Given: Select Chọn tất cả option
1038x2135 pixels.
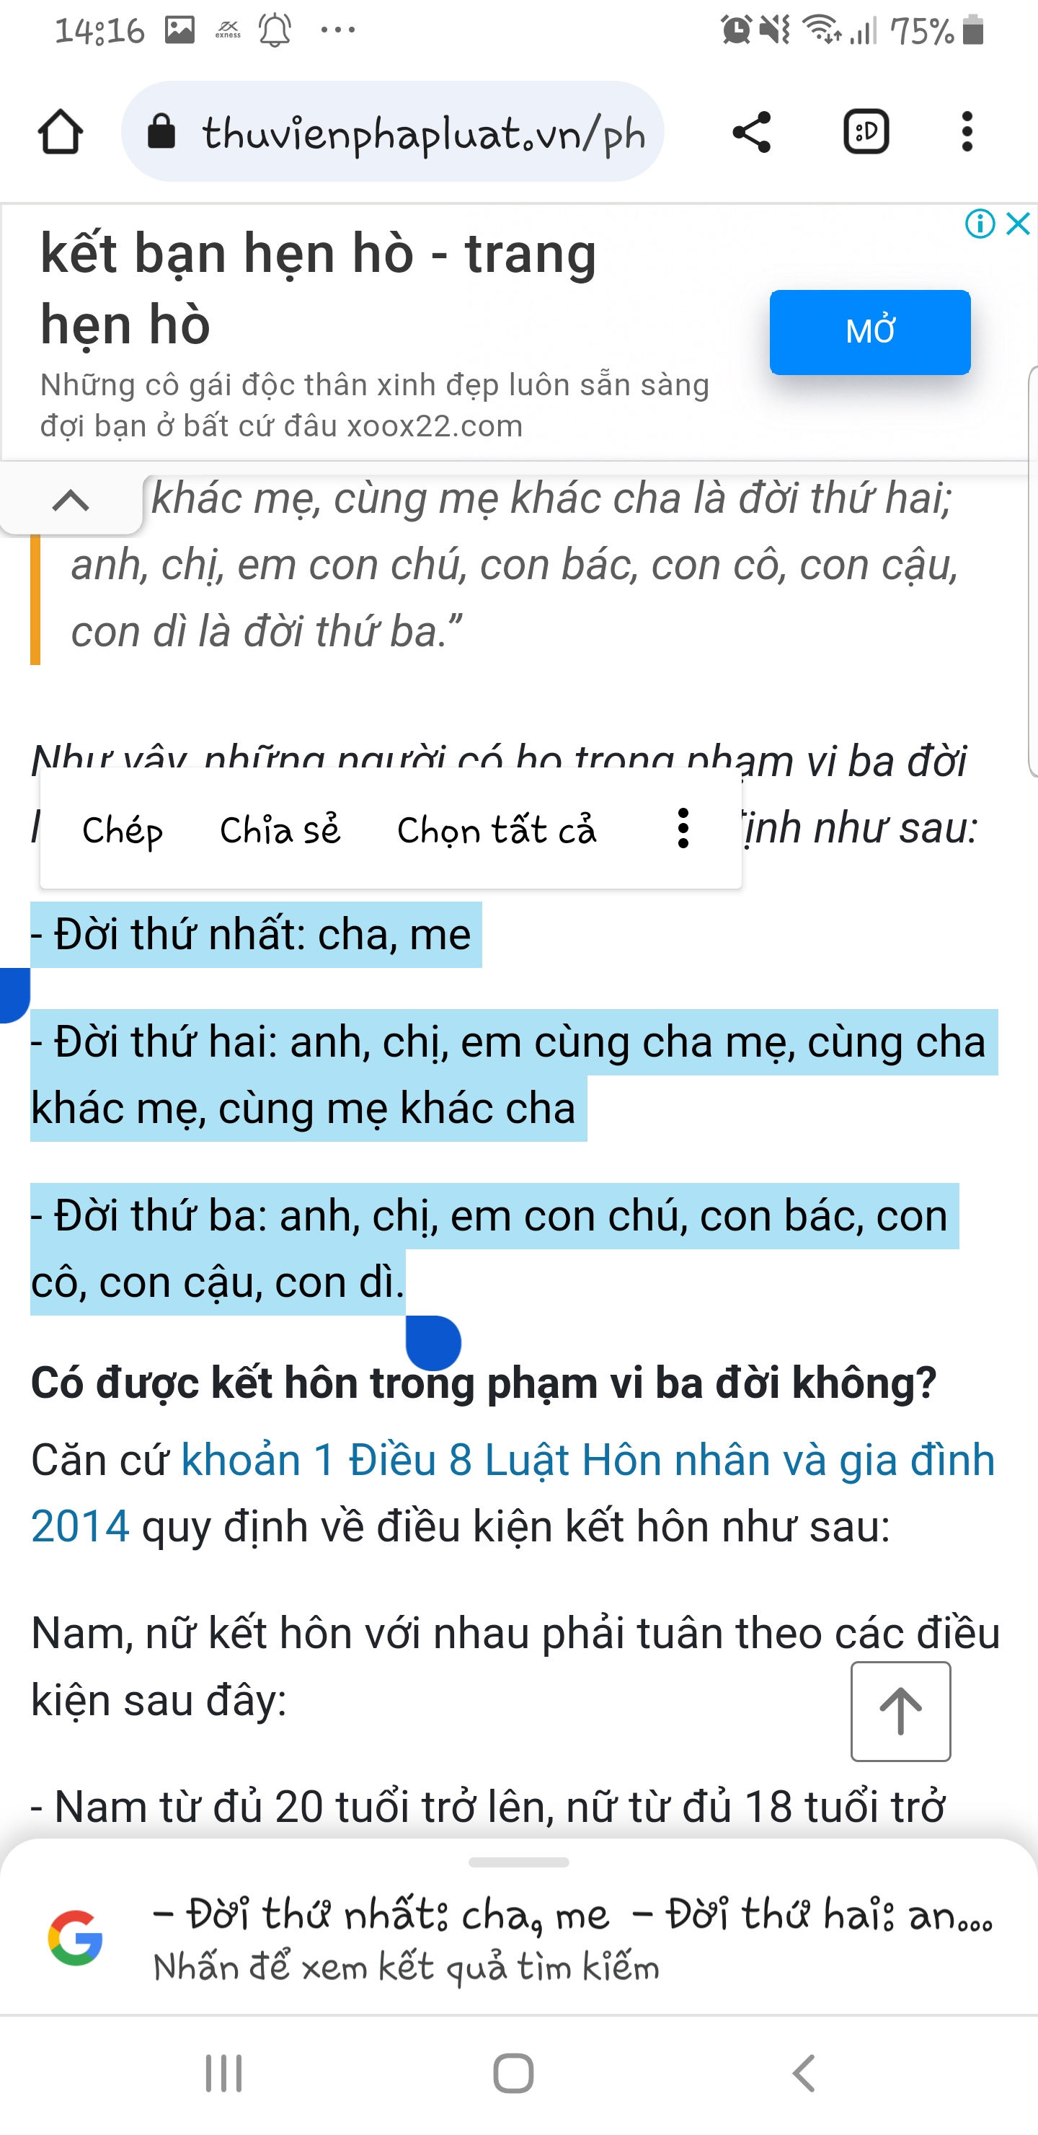Looking at the screenshot, I should click(497, 829).
